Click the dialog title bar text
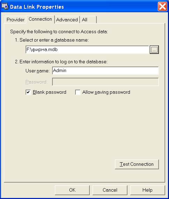The height and width of the screenshot is (199, 169). coord(37,7)
